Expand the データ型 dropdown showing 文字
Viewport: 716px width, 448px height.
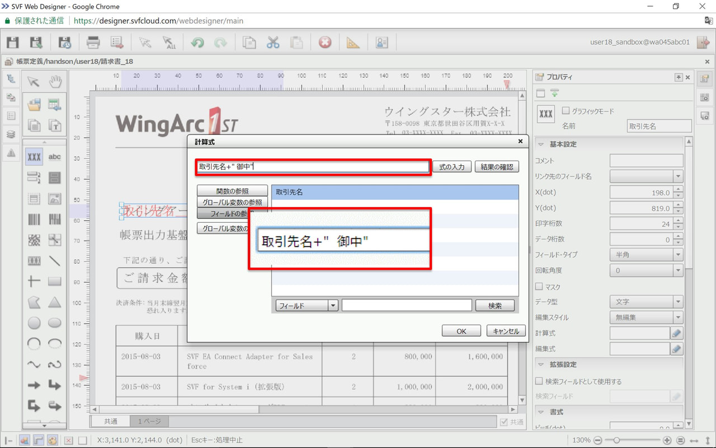point(646,302)
